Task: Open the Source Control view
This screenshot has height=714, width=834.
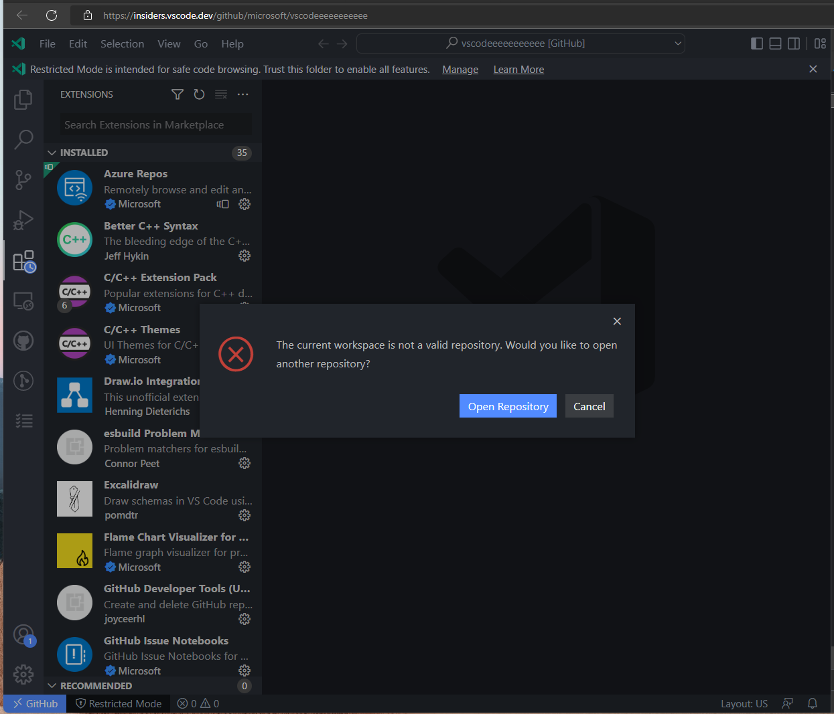Action: (x=23, y=179)
